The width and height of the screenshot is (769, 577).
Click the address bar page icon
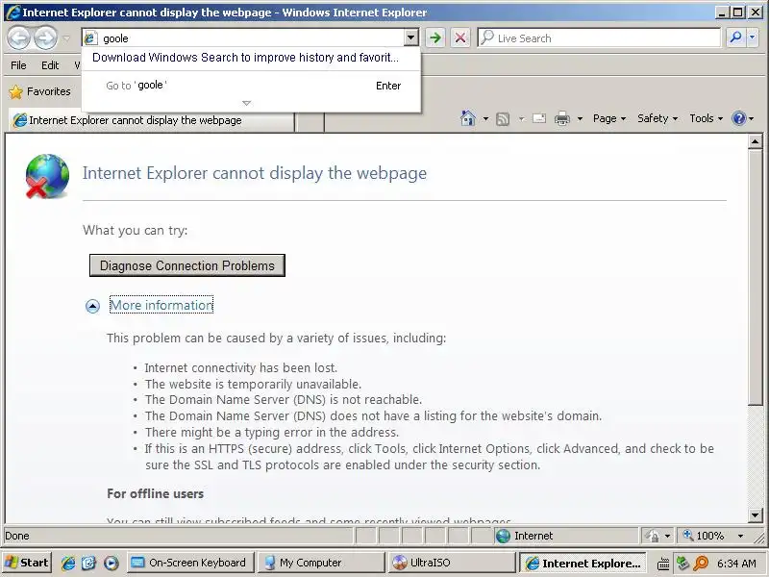point(90,38)
